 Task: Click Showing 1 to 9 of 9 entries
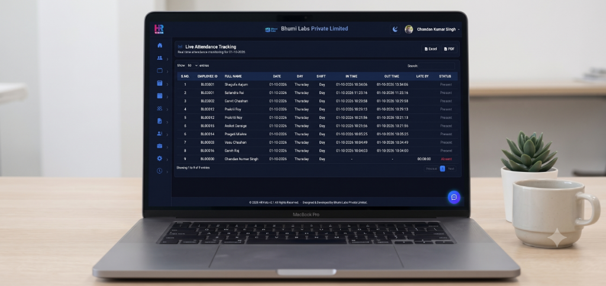(194, 168)
